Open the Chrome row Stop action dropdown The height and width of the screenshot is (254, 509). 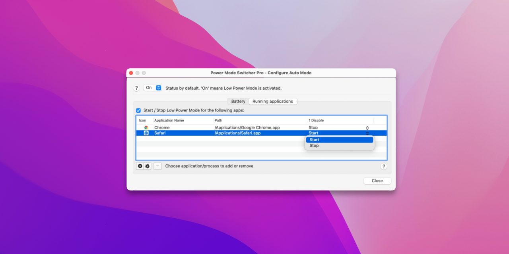click(367, 128)
